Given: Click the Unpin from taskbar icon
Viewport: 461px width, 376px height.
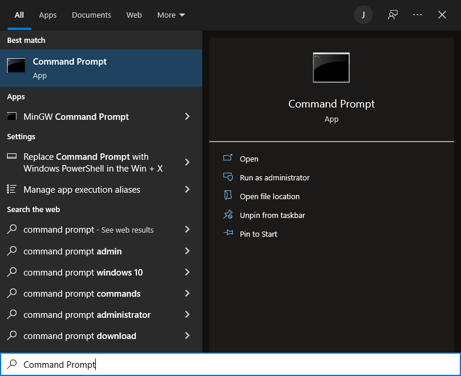Looking at the screenshot, I should [228, 215].
